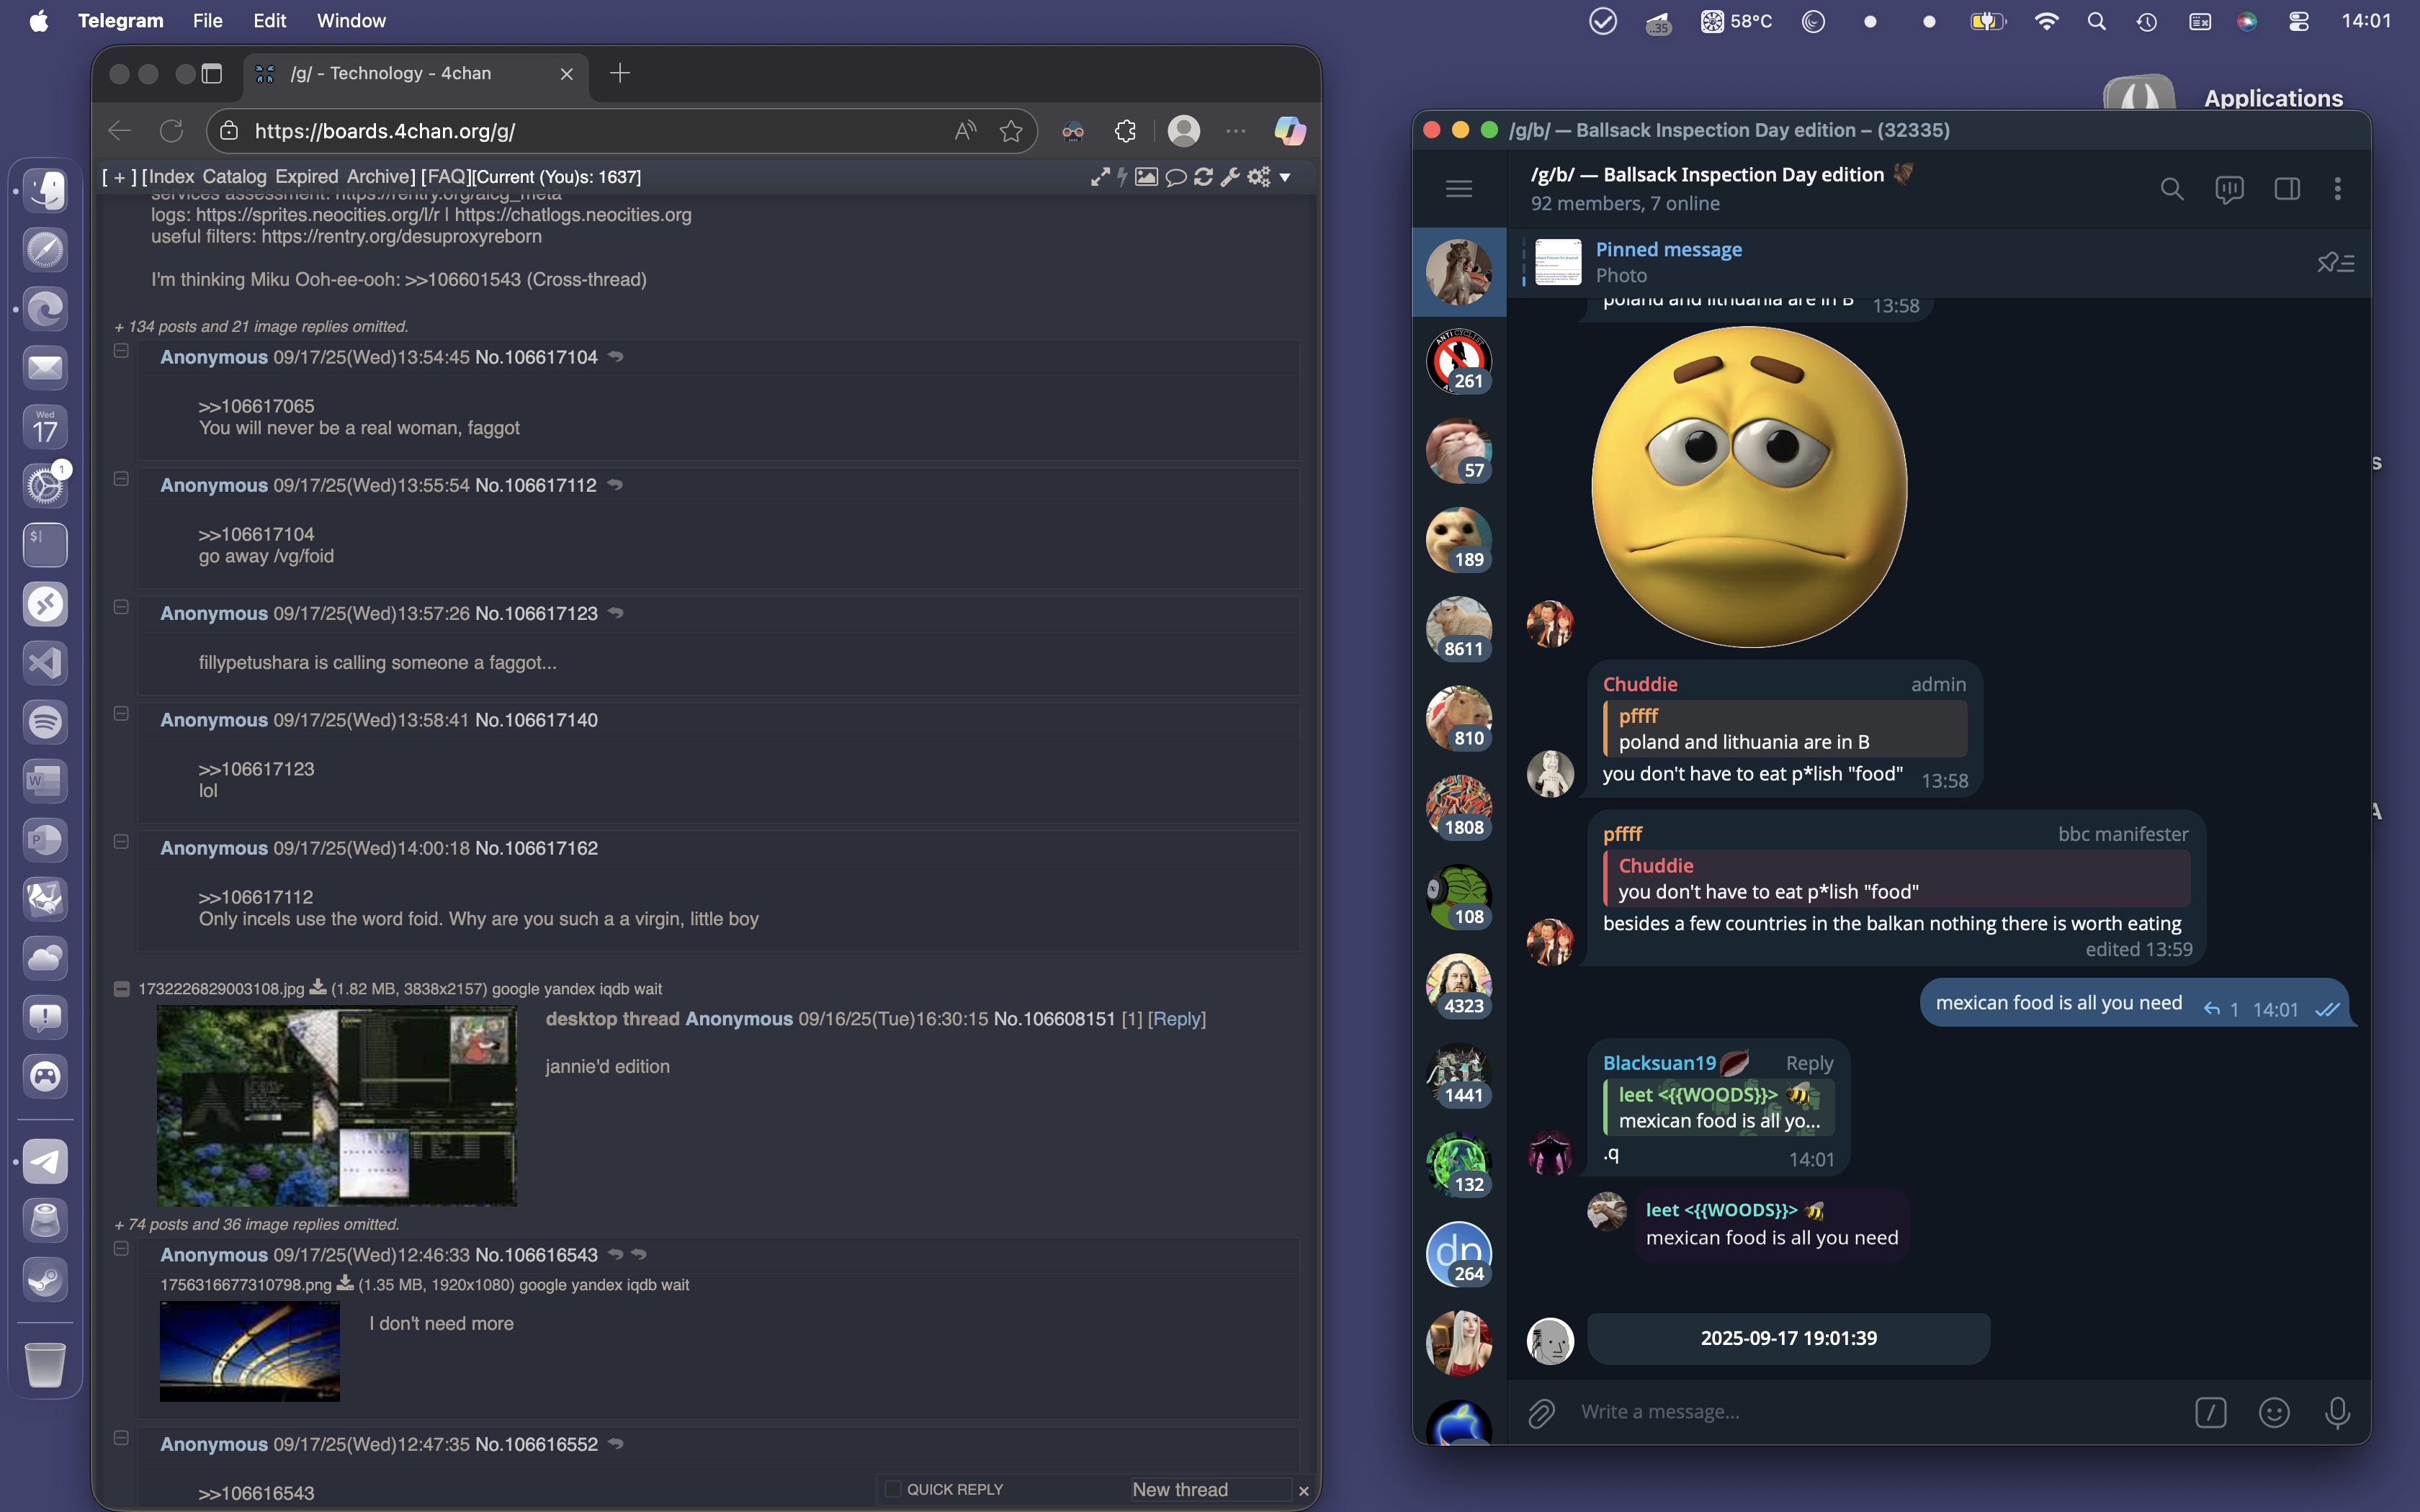Collapse post No.106616543 with minus box

point(121,1249)
